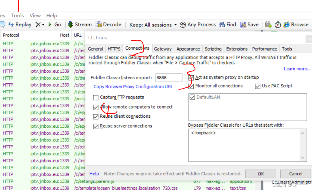Screen dimensions: 312x190
Task: Click the Help link in Options
Action: pyautogui.click(x=94, y=174)
